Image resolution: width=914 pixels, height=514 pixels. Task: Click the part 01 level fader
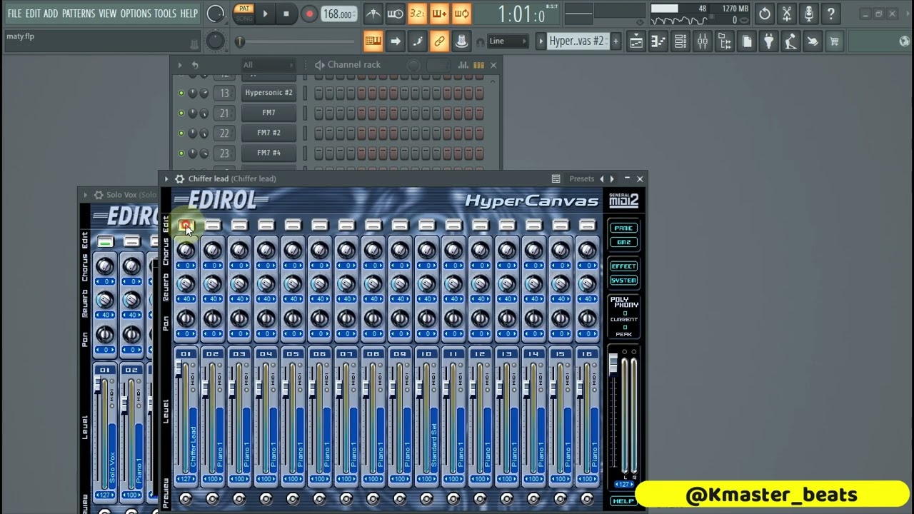[179, 367]
